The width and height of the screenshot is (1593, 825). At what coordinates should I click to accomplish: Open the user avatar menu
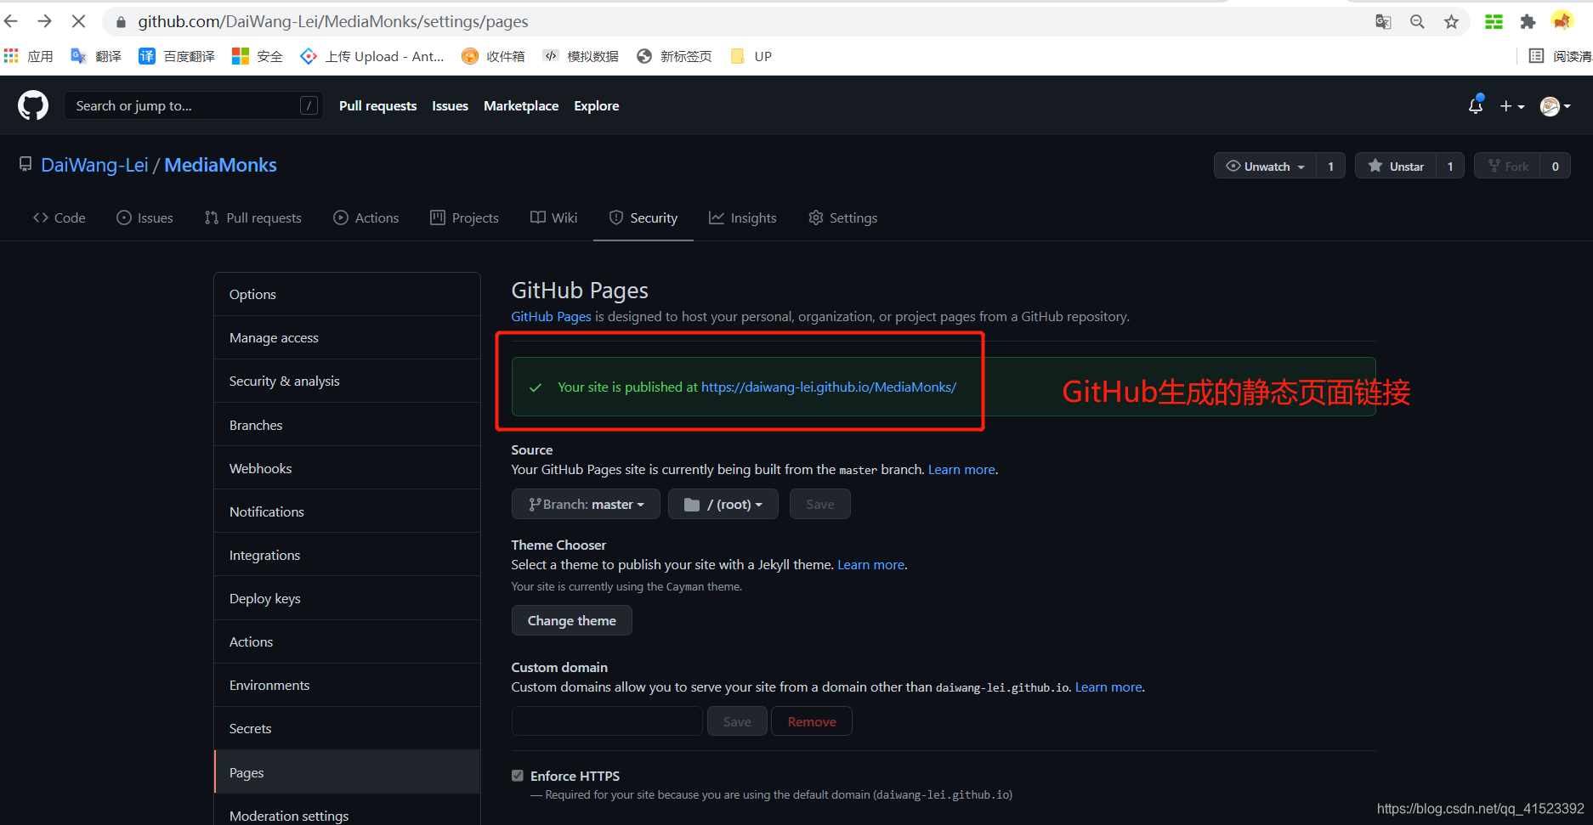(1555, 106)
